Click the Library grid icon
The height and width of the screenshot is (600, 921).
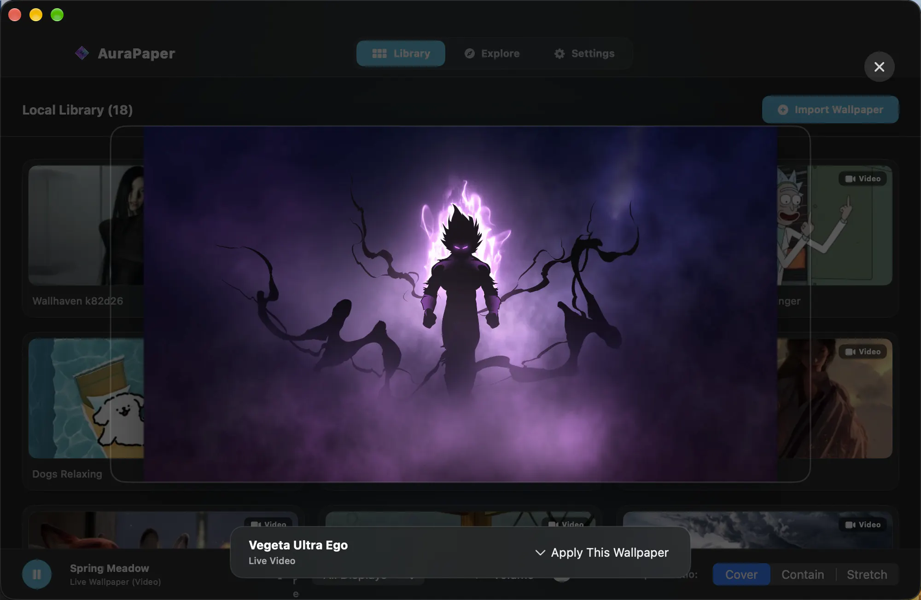(379, 53)
